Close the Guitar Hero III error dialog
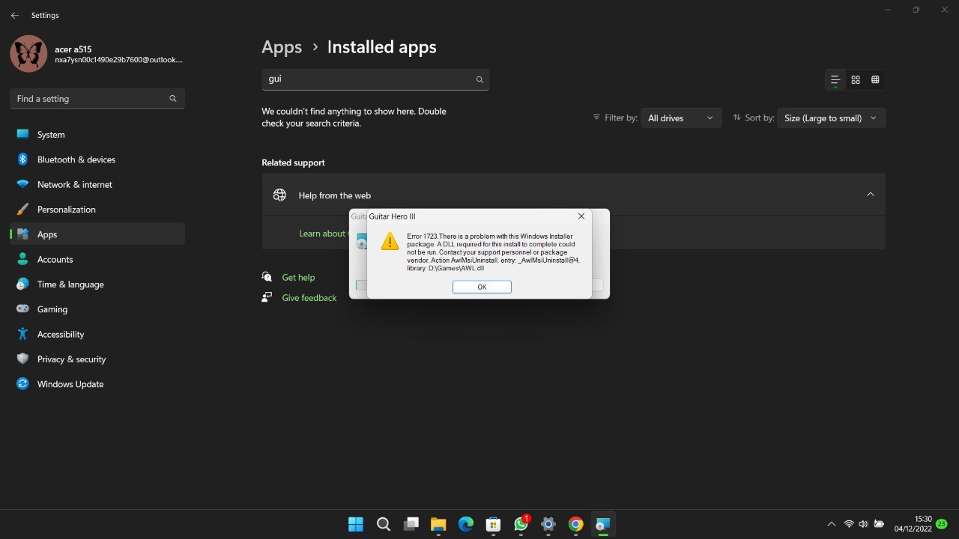This screenshot has width=959, height=539. click(581, 216)
